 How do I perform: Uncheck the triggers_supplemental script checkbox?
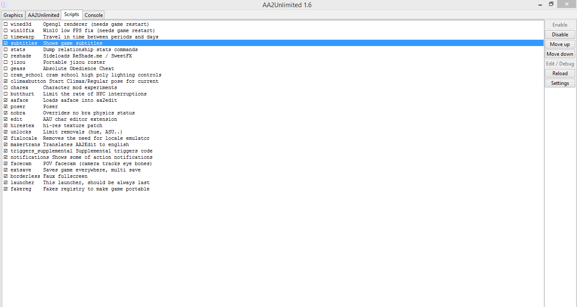coord(5,151)
